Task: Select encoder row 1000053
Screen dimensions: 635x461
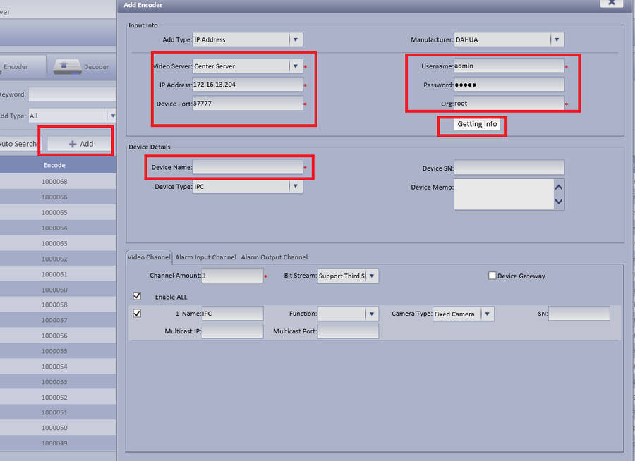Action: [x=54, y=382]
